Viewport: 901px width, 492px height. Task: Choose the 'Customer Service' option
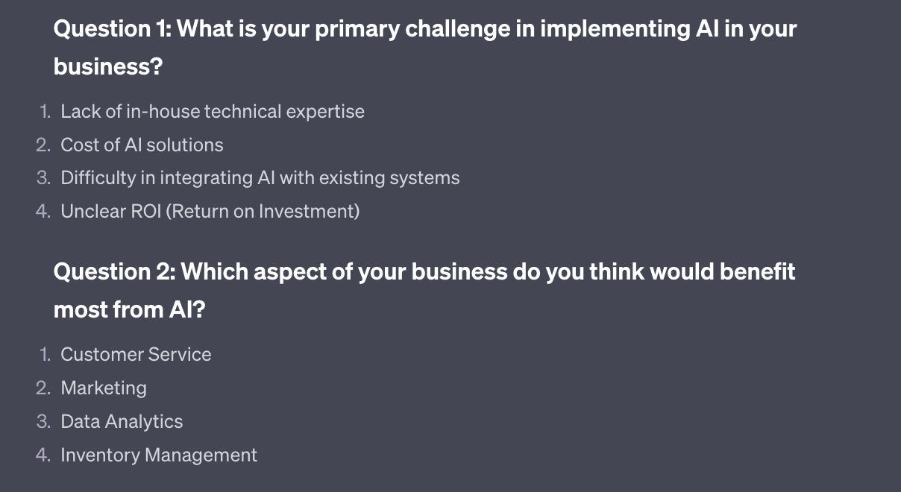coord(136,354)
